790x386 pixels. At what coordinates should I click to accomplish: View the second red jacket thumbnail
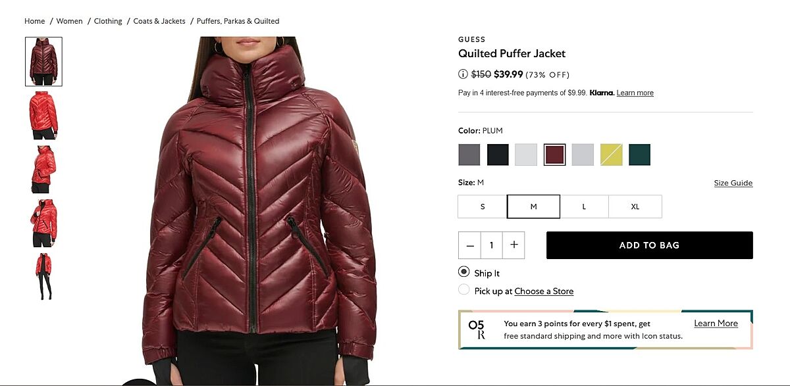coord(43,169)
